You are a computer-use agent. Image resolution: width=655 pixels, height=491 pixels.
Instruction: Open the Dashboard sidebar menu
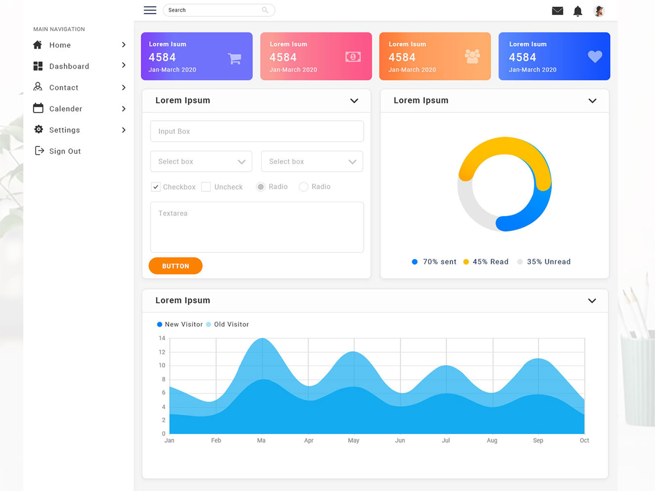[69, 66]
